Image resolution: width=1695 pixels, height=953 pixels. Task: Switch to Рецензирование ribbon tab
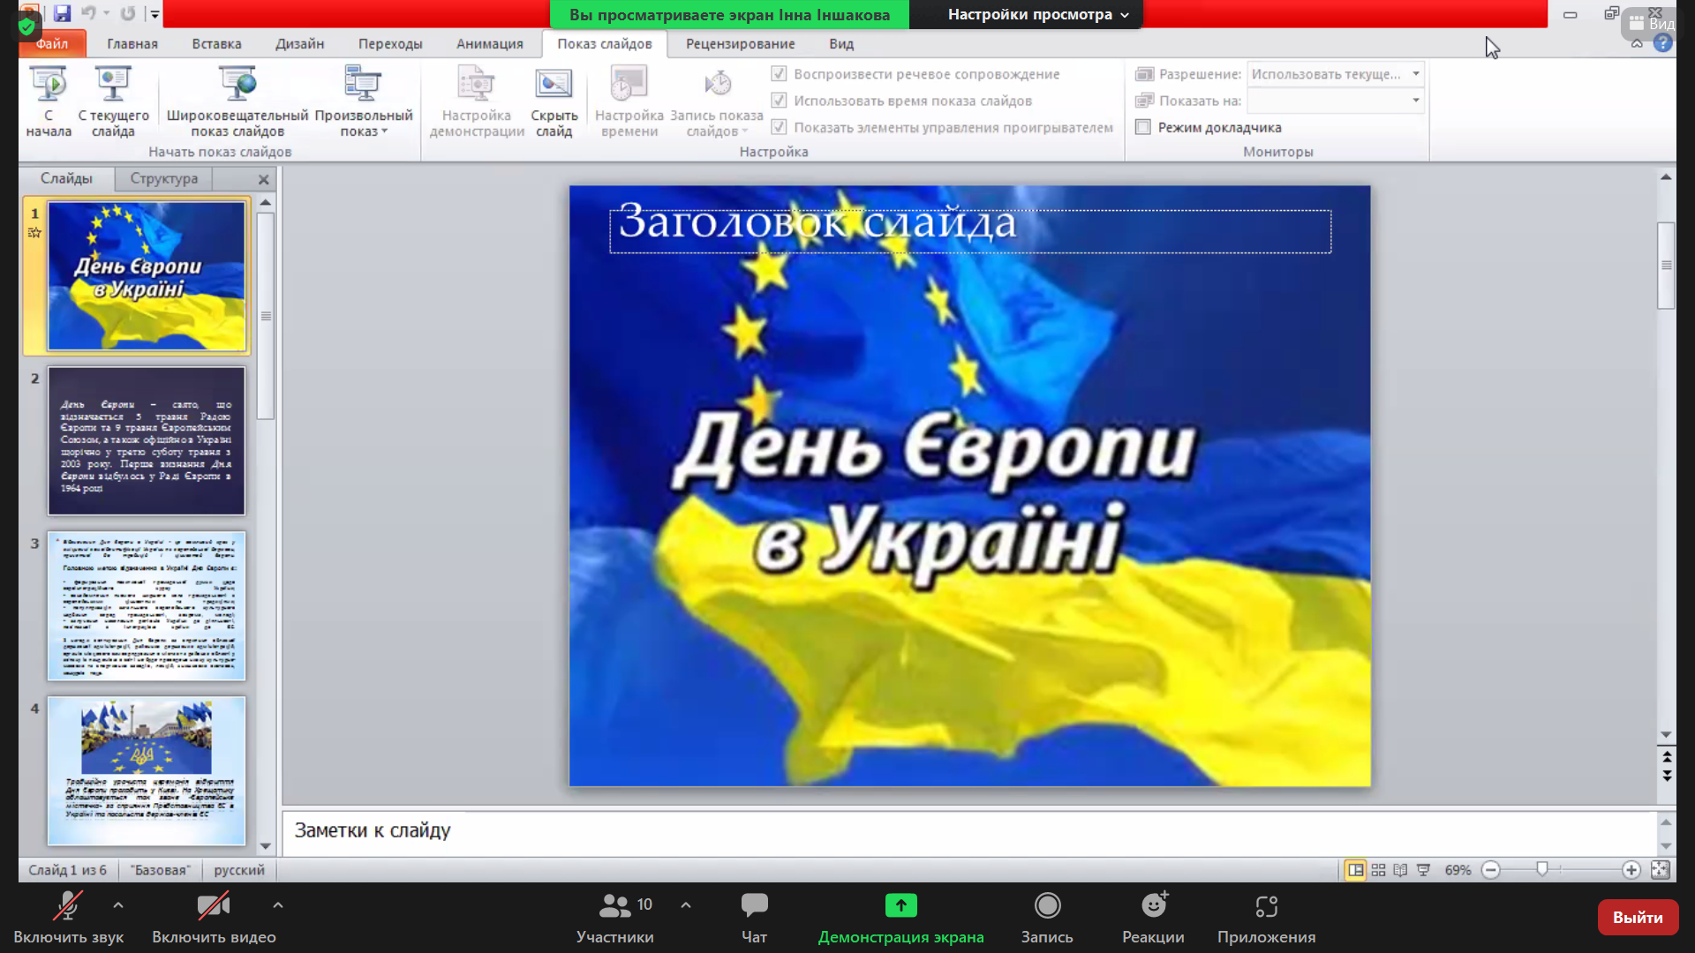tap(740, 43)
